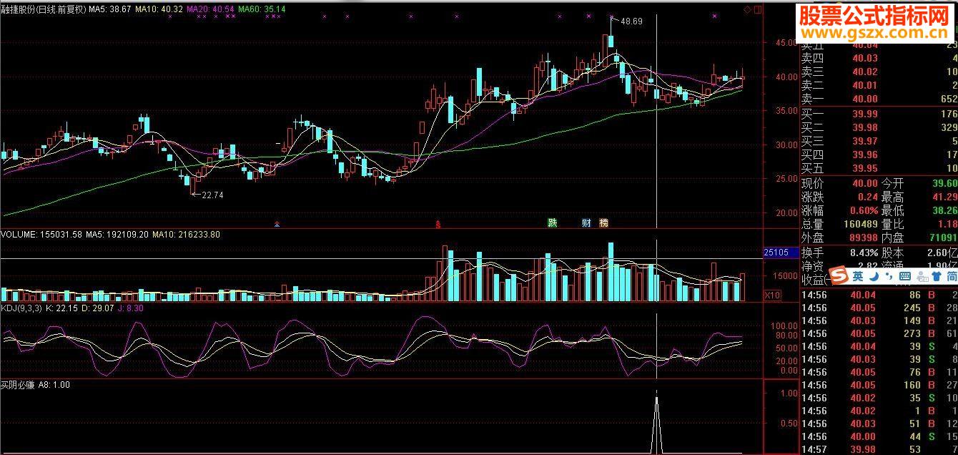Image resolution: width=958 pixels, height=455 pixels.
Task: Click the 换手 8.43% value
Action: pos(864,253)
